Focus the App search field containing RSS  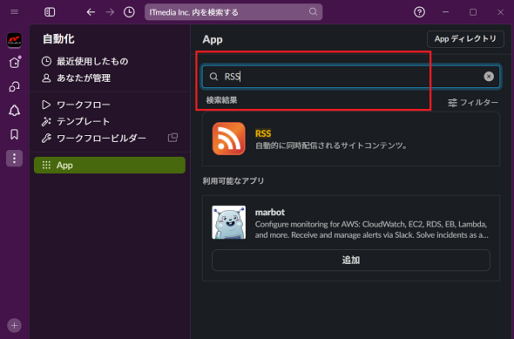[351, 77]
